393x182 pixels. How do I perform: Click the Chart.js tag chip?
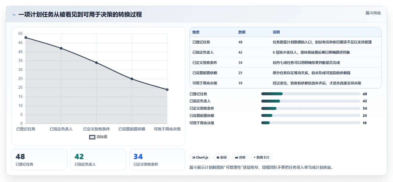(x=200, y=157)
